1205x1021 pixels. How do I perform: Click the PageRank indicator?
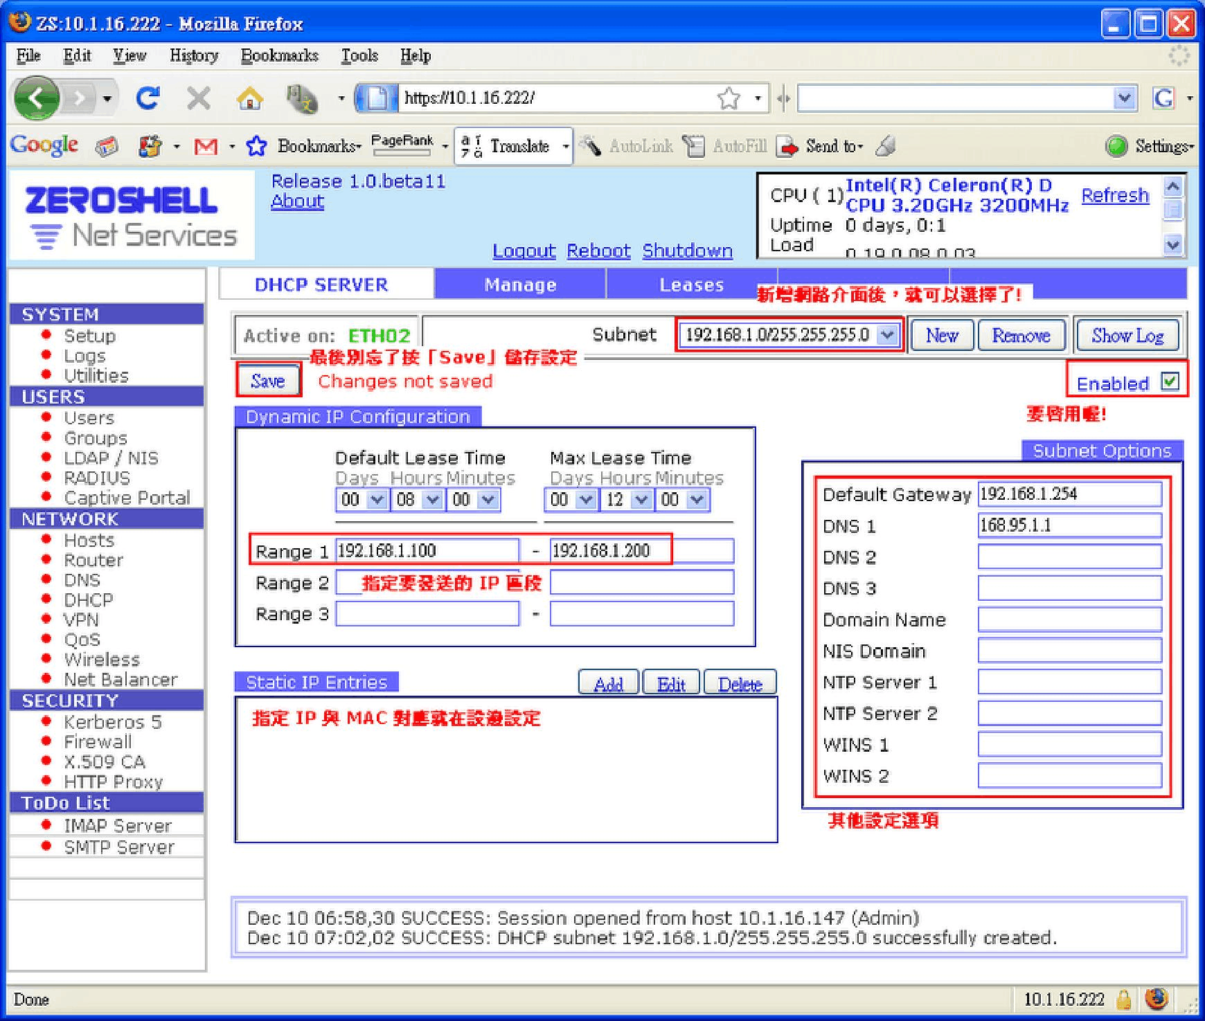tap(402, 144)
